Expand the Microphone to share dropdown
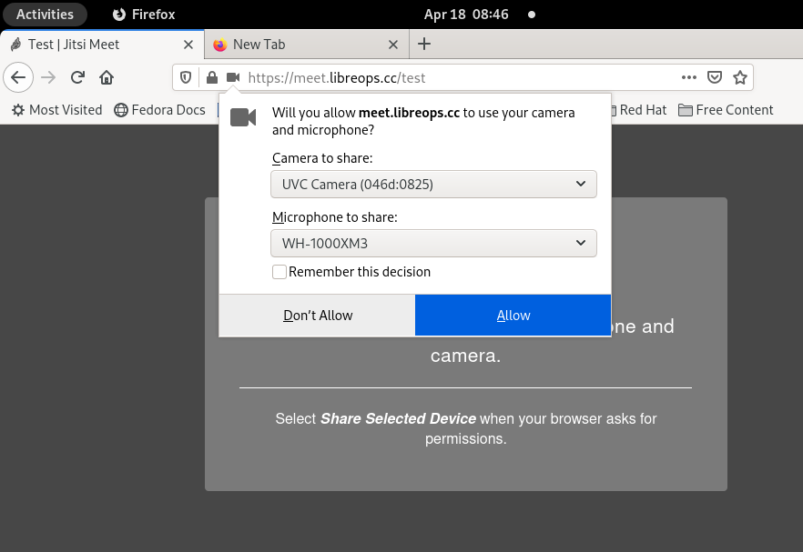 click(x=433, y=244)
